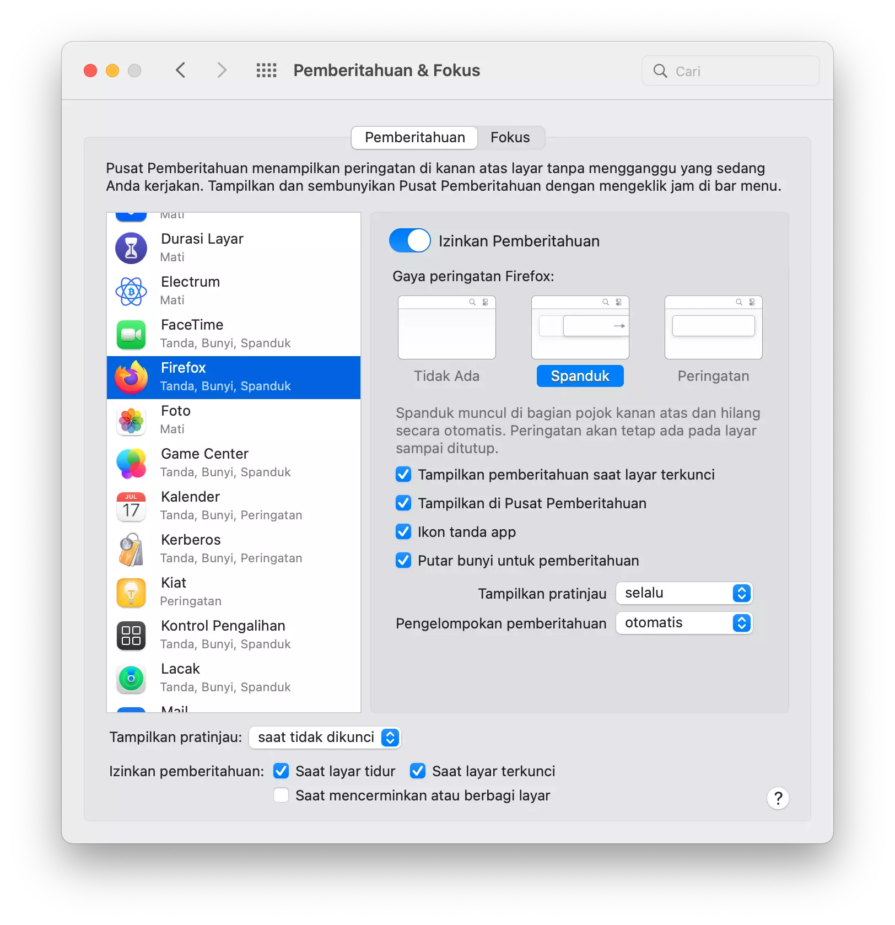
Task: Select the FaceTime icon in the app list
Action: (131, 334)
